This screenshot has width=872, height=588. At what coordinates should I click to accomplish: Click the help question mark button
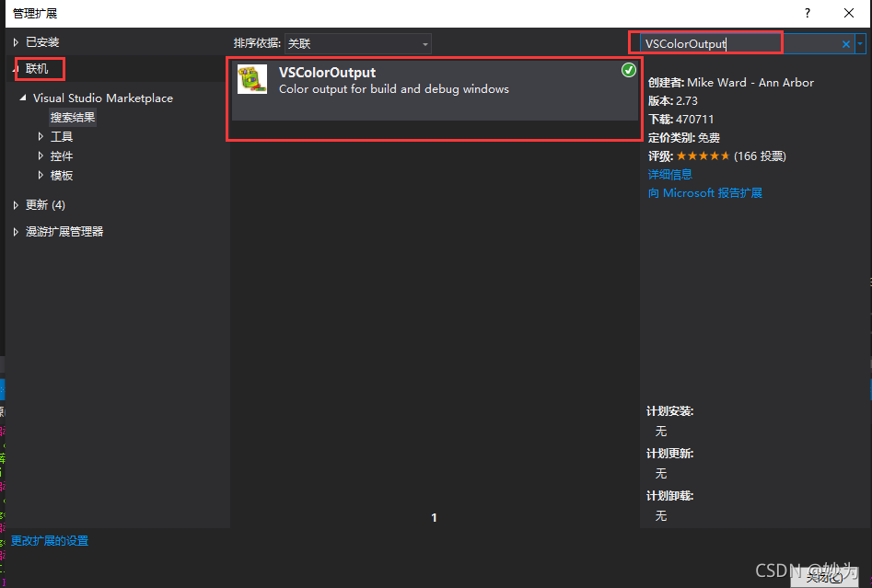click(x=808, y=13)
